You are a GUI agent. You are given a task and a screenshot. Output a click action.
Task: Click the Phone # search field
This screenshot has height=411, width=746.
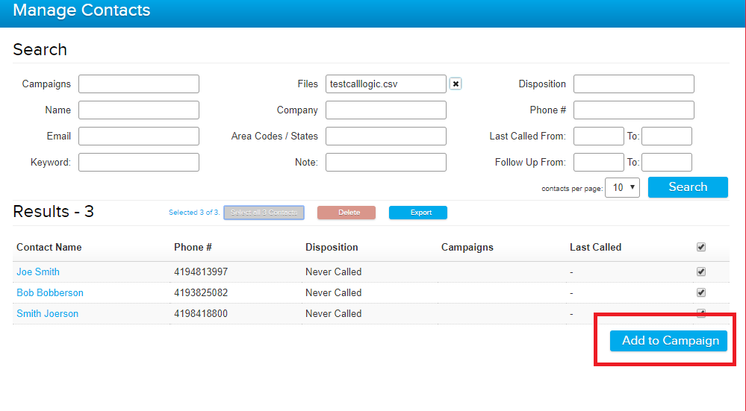tap(633, 110)
